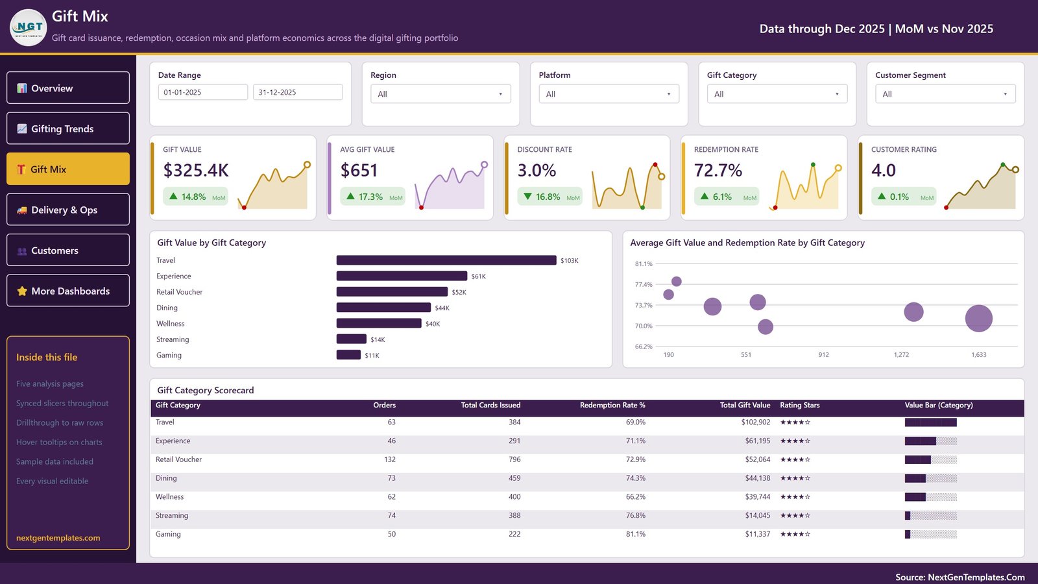This screenshot has width=1038, height=584.
Task: Sort by Total Cards Issued column header
Action: tap(490, 405)
